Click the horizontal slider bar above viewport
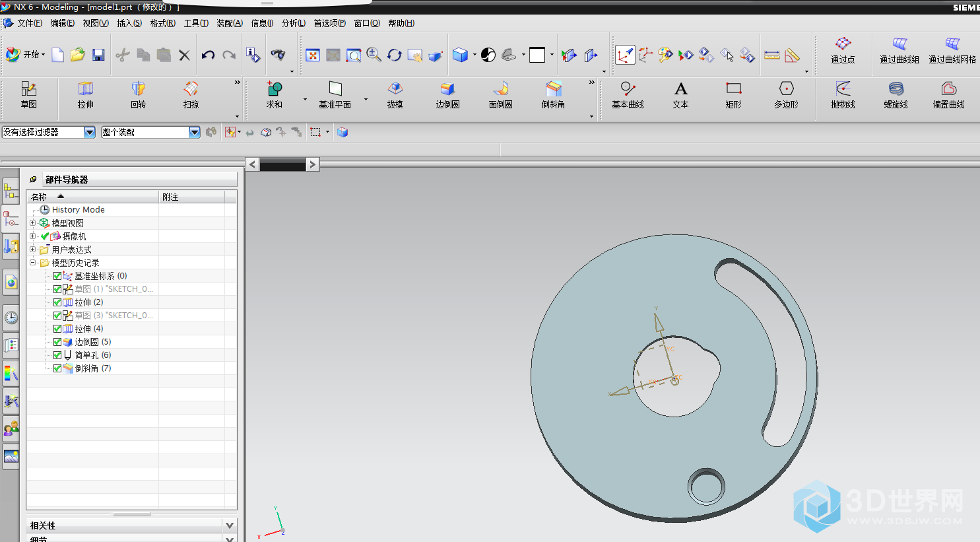Viewport: 980px width, 542px height. click(x=282, y=164)
